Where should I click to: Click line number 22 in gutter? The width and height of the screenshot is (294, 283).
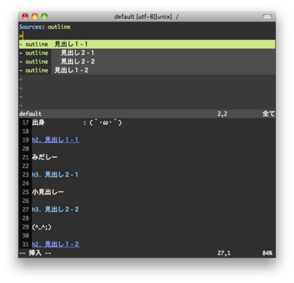pos(26,166)
